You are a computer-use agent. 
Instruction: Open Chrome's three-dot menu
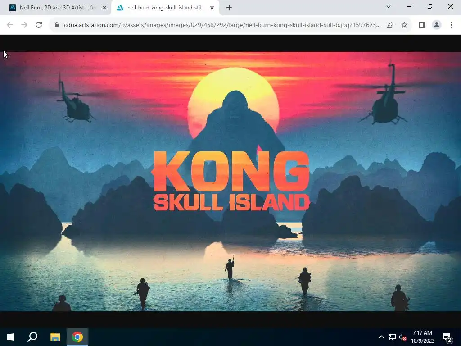451,25
